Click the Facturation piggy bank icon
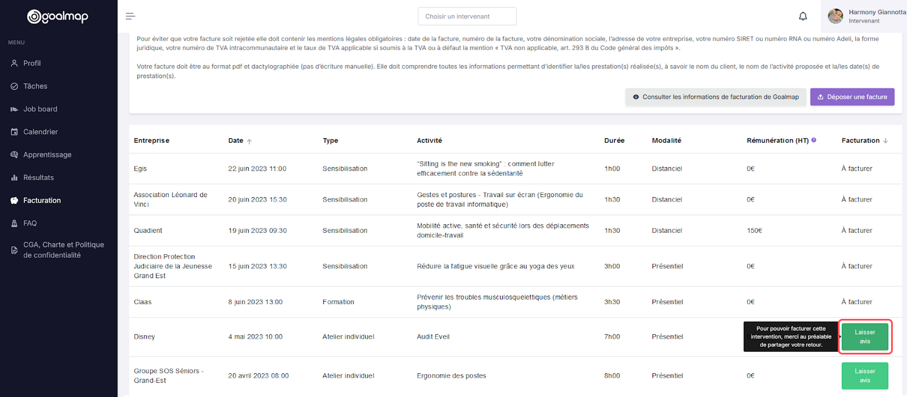Screen dimensions: 907x397 (14, 200)
